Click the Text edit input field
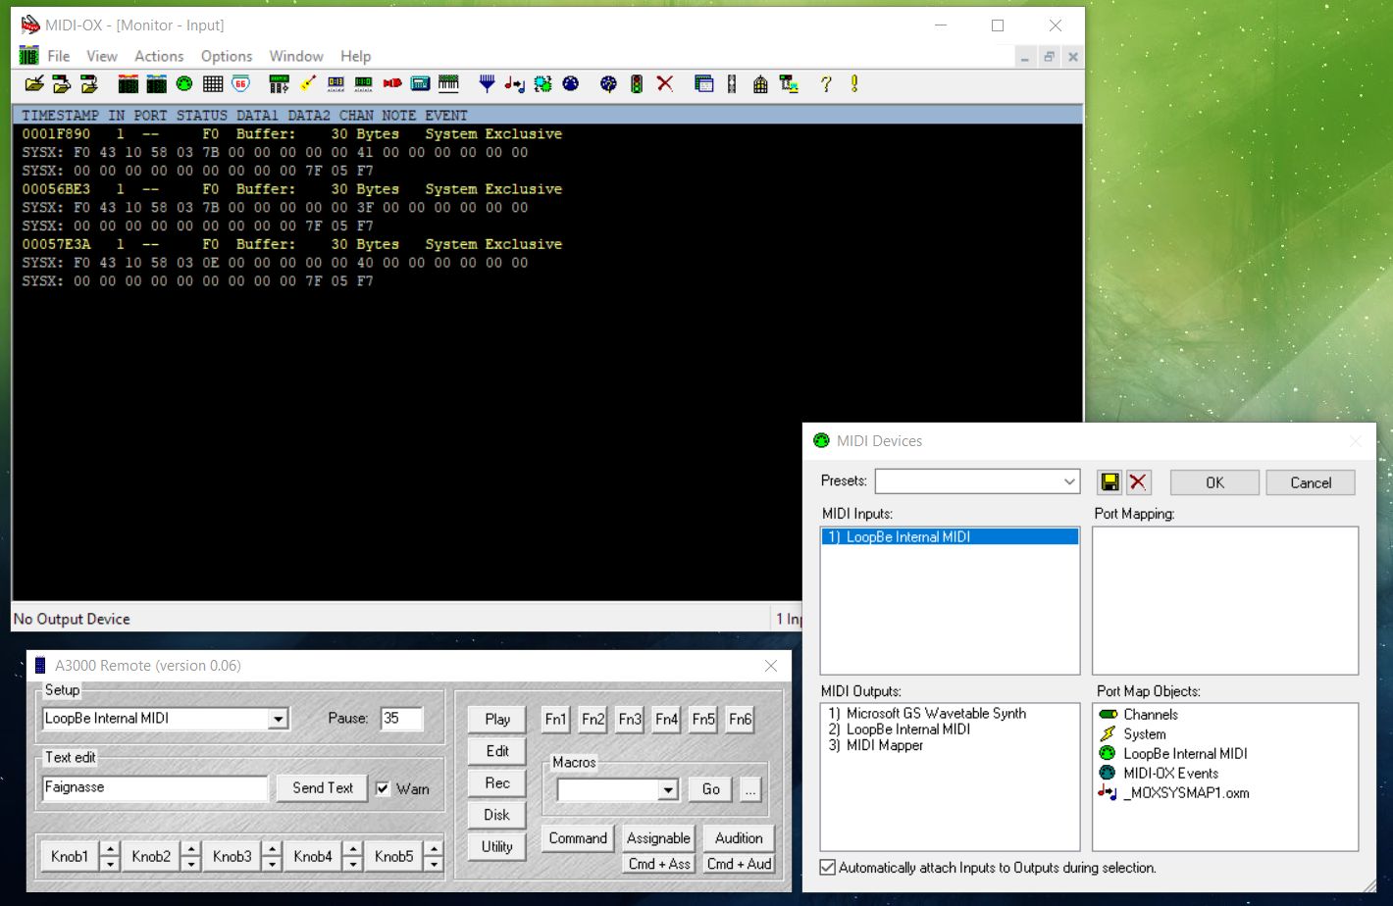 click(x=154, y=787)
